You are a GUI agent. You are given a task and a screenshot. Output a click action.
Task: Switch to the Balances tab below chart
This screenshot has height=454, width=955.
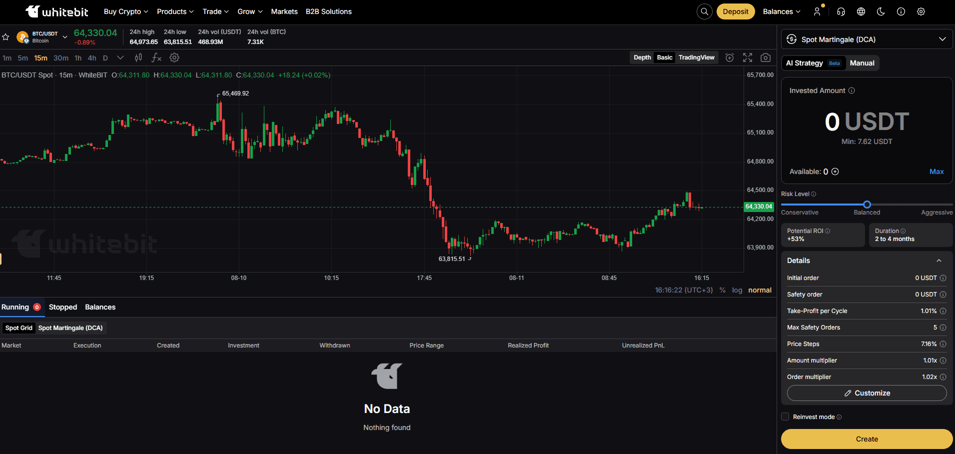coord(100,307)
